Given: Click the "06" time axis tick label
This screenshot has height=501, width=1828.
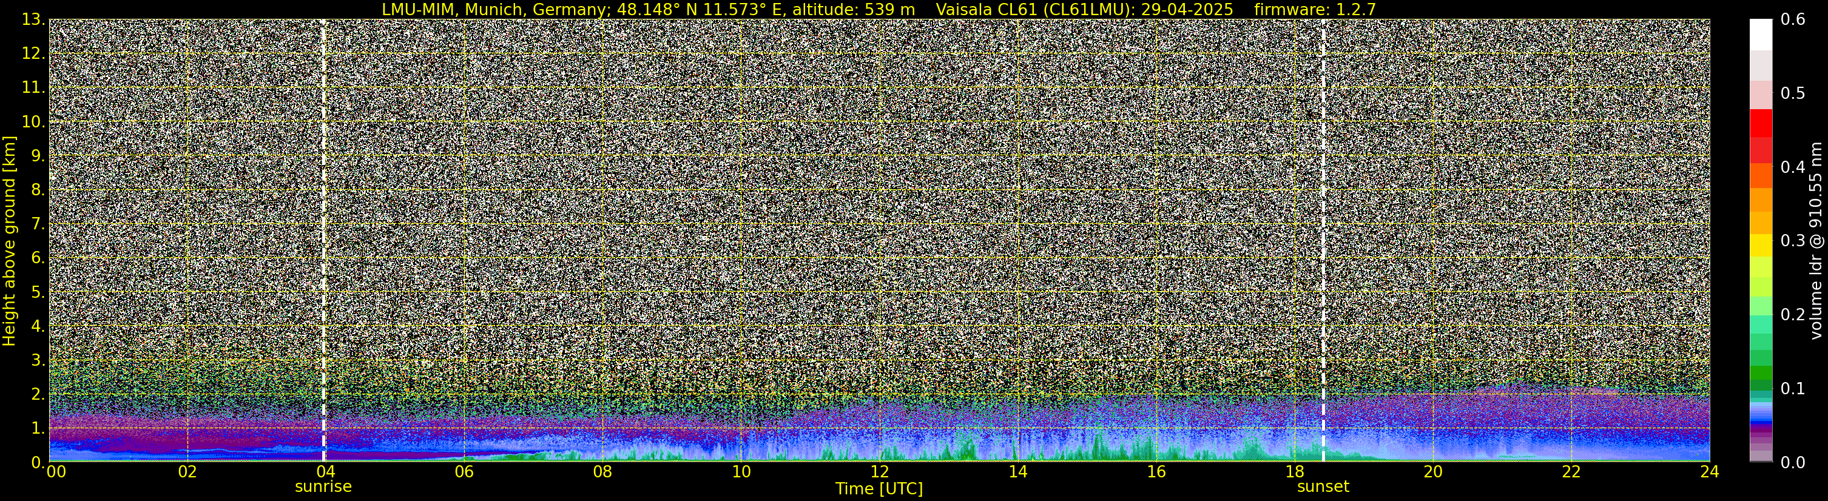Looking at the screenshot, I should pos(464,472).
